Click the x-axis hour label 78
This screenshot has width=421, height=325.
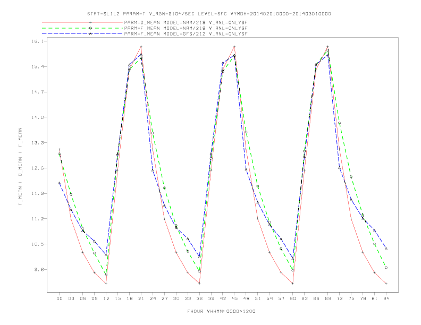tap(363, 298)
